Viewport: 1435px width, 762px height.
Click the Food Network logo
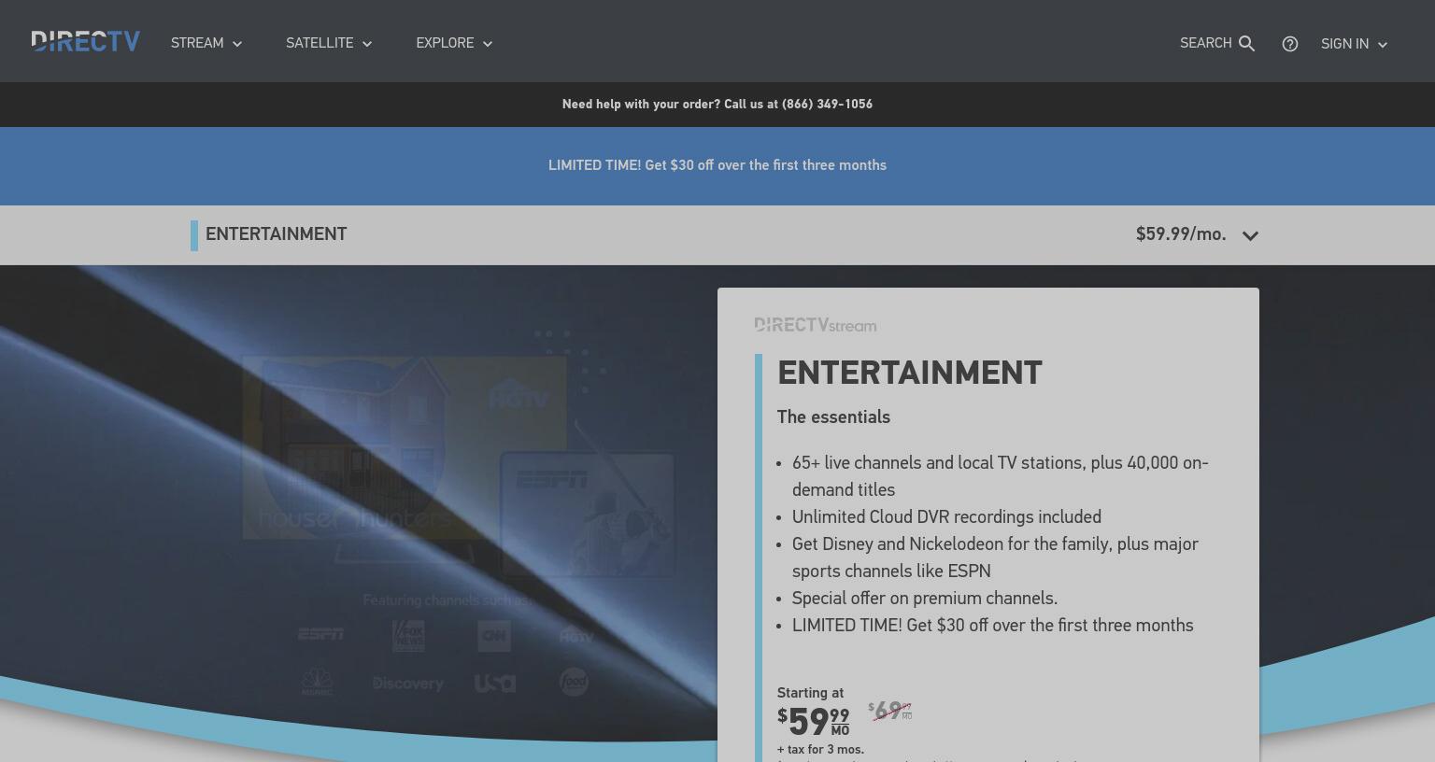coord(574,683)
